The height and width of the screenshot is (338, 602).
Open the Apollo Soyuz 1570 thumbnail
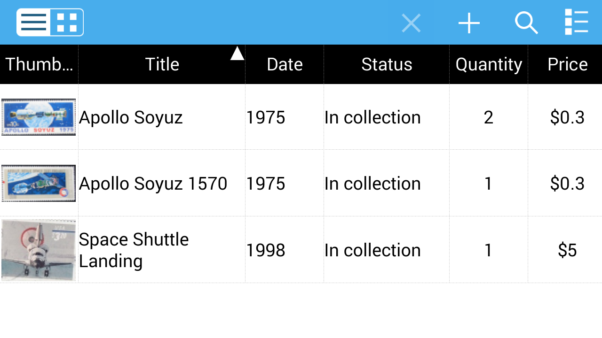pyautogui.click(x=39, y=183)
